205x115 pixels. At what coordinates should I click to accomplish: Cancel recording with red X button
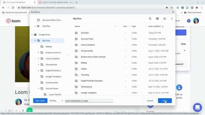click(x=16, y=111)
